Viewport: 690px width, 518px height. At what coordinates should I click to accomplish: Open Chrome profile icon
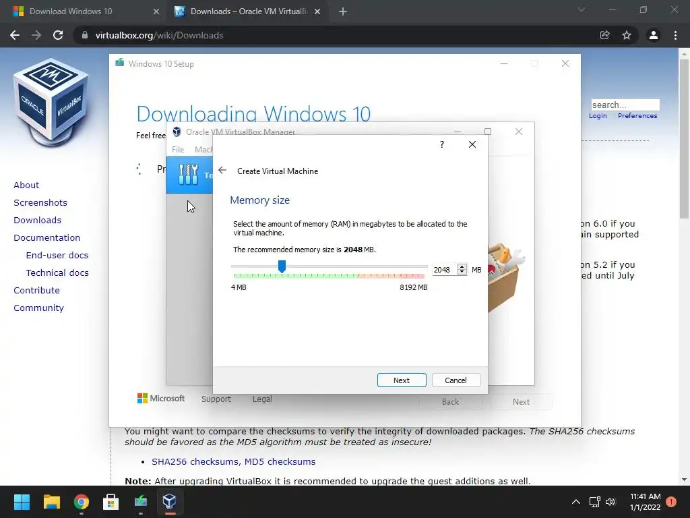654,35
